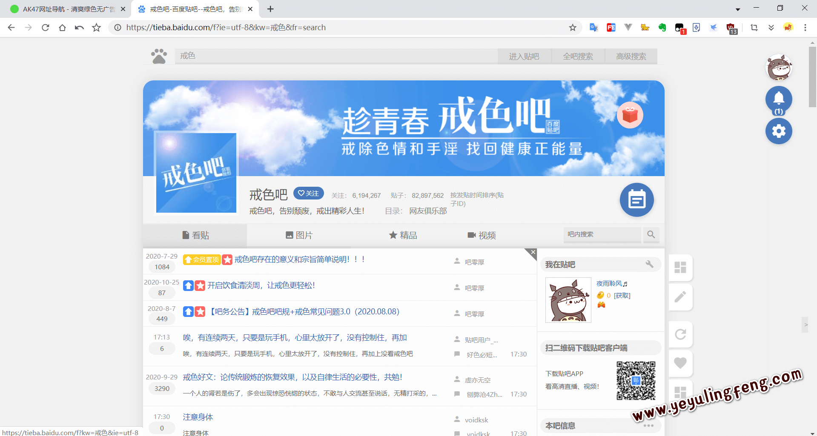
Task: Click the red gift box icon on banner
Action: (630, 115)
